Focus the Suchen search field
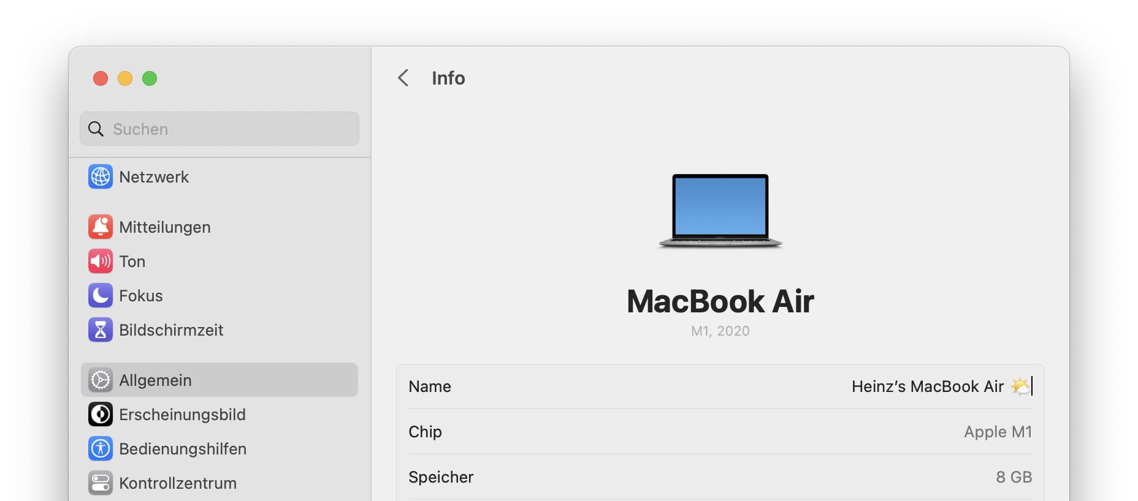 tap(220, 129)
